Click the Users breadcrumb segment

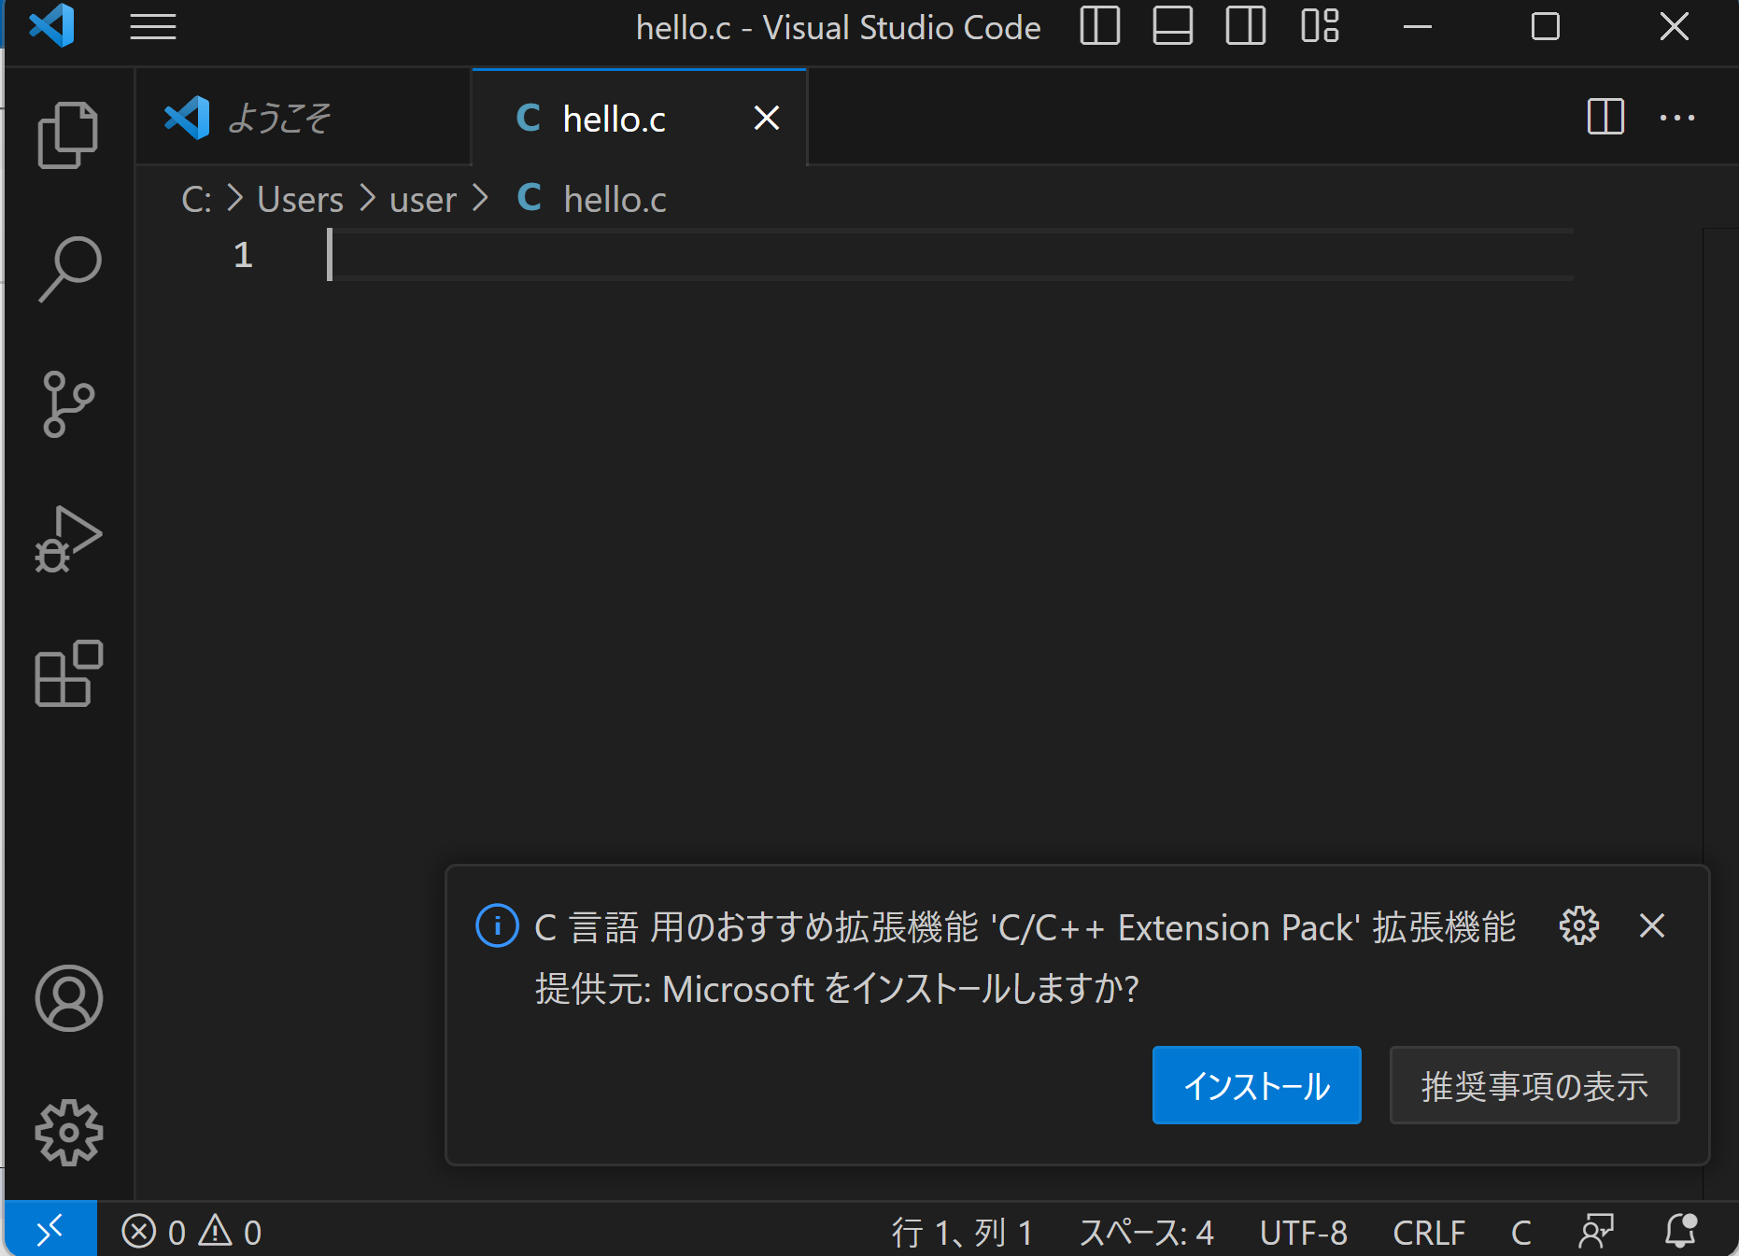pyautogui.click(x=300, y=200)
